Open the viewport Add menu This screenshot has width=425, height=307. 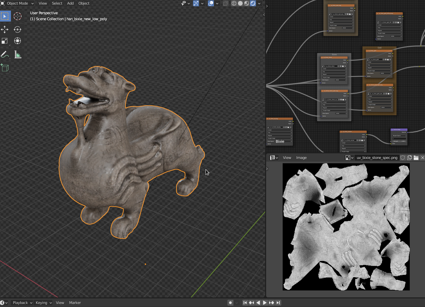click(x=71, y=3)
